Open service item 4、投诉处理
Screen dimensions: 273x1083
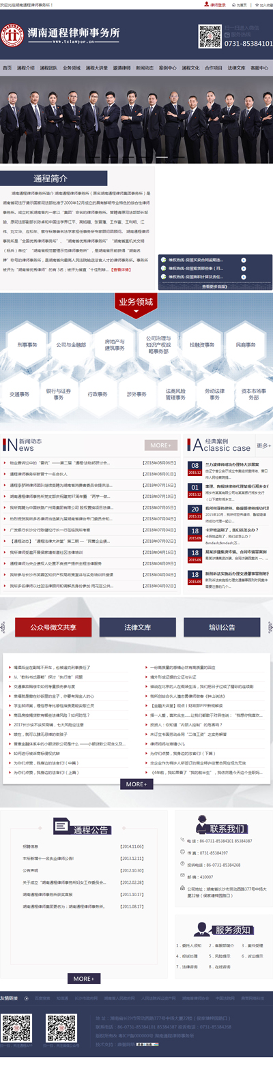click(x=187, y=956)
